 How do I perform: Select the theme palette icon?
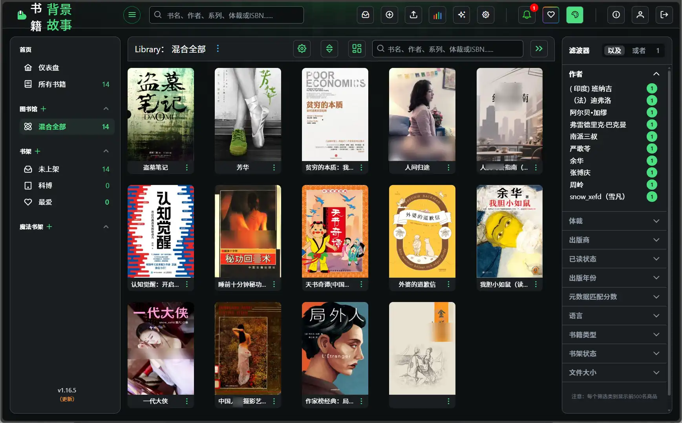click(x=574, y=15)
